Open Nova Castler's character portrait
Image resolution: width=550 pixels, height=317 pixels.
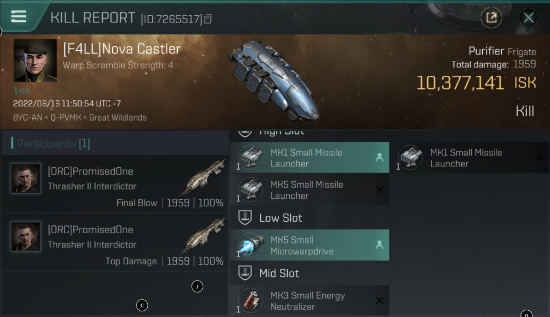click(35, 60)
